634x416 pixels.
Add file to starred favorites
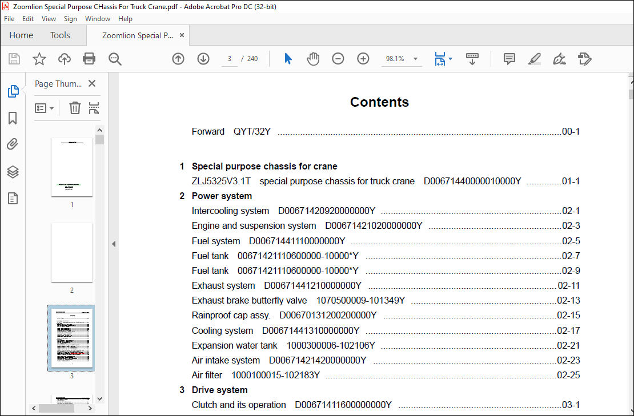tap(39, 59)
